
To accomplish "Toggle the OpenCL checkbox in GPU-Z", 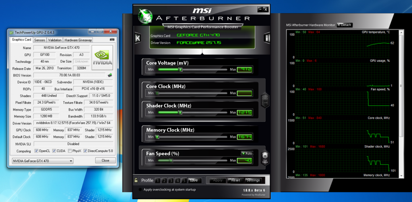I will click(37, 151).
